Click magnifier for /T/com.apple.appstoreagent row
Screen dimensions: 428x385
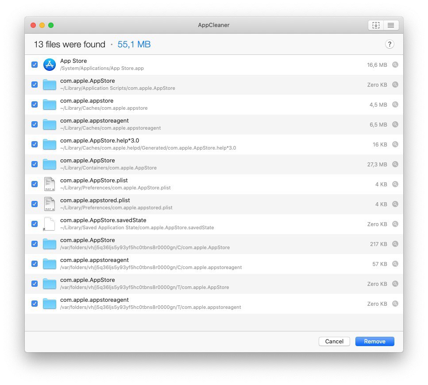pyautogui.click(x=395, y=304)
